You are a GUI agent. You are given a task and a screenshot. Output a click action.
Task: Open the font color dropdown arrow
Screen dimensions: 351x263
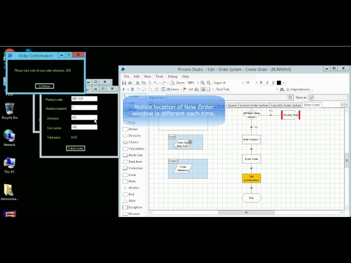[x=284, y=83]
